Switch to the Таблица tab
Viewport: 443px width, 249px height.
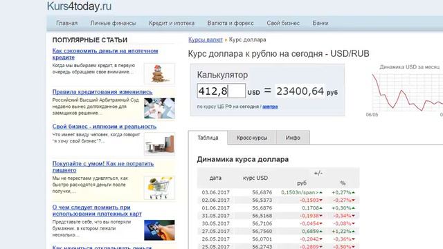208,138
